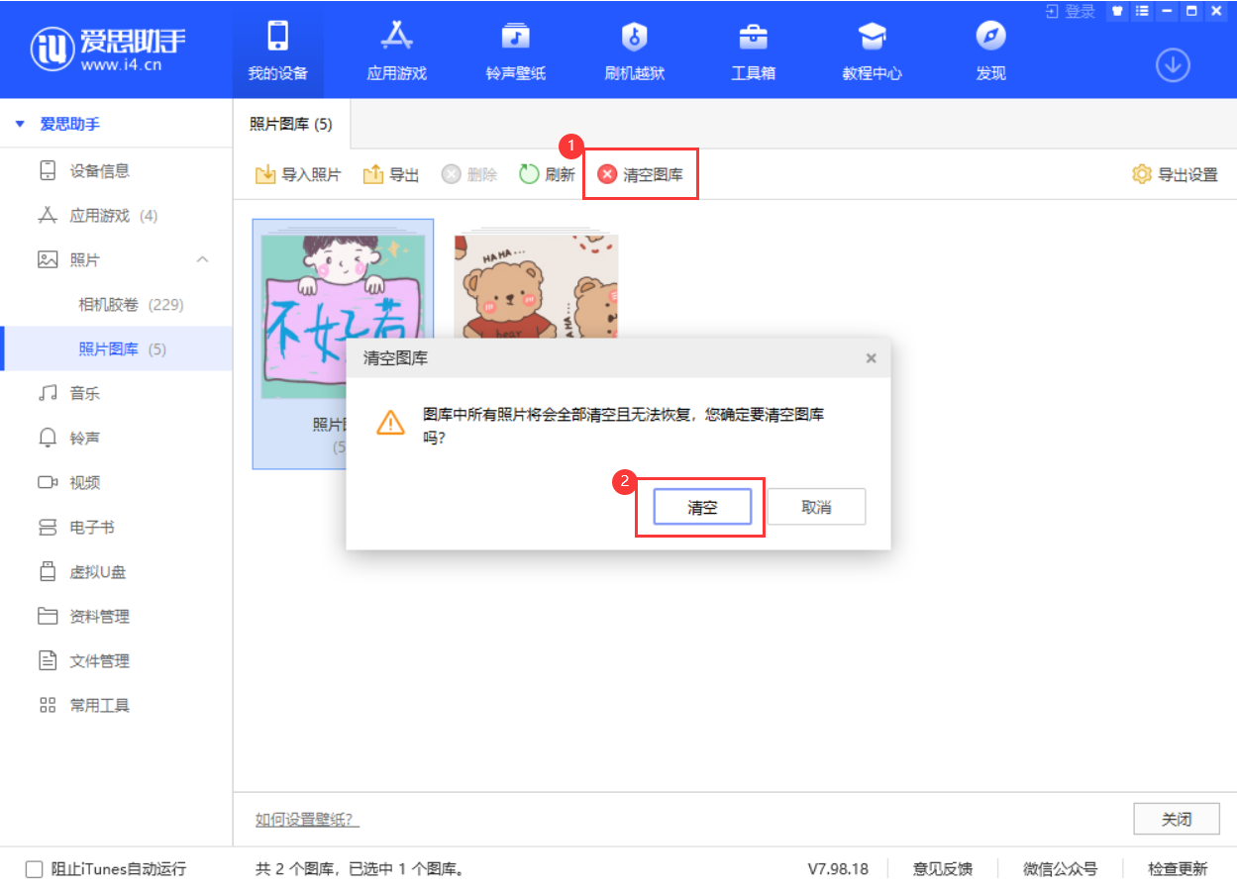Select the 照片图库 (5) tab

tap(290, 125)
